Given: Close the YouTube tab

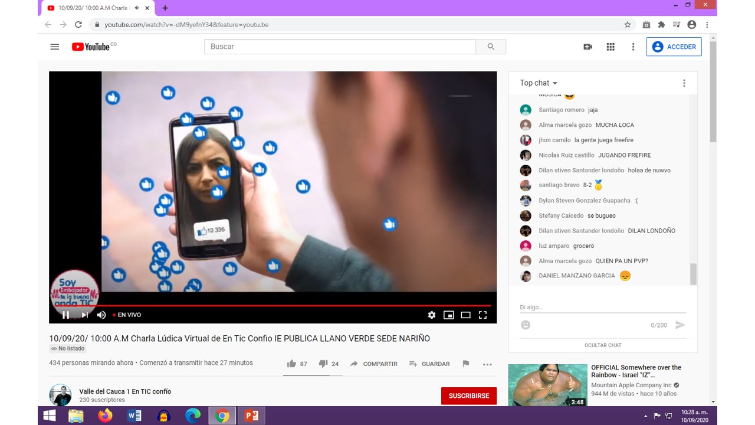Looking at the screenshot, I should [148, 8].
